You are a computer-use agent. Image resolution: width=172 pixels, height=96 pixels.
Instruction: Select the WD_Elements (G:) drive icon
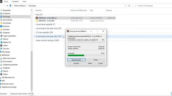tap(1, 78)
